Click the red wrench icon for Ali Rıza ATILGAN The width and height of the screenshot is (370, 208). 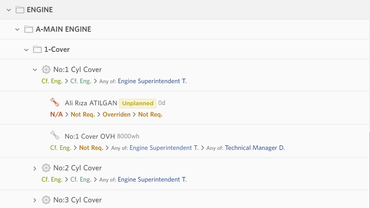55,103
